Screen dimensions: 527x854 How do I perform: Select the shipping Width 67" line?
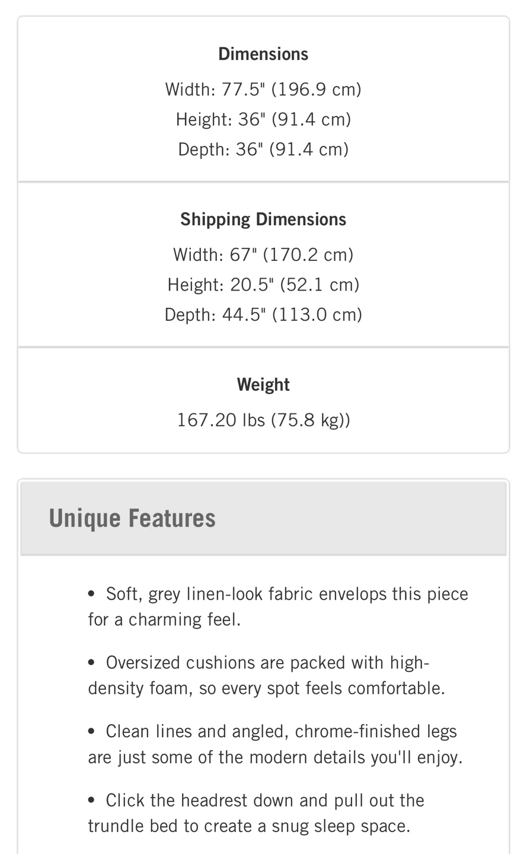click(x=263, y=255)
